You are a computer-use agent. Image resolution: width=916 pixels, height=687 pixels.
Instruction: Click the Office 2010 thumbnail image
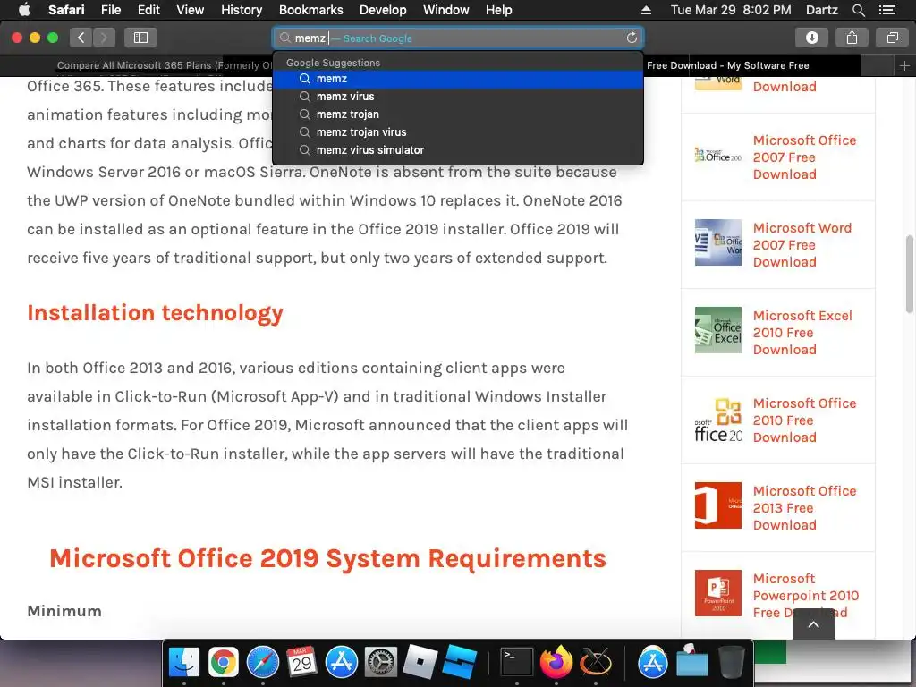(x=718, y=419)
